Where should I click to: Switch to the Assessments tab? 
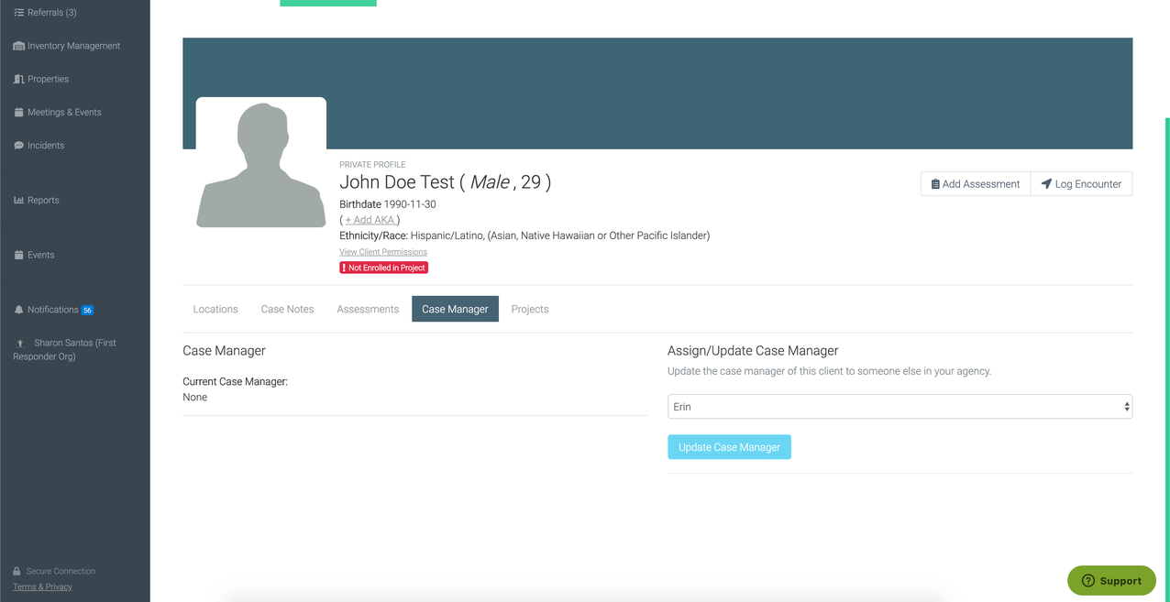368,309
